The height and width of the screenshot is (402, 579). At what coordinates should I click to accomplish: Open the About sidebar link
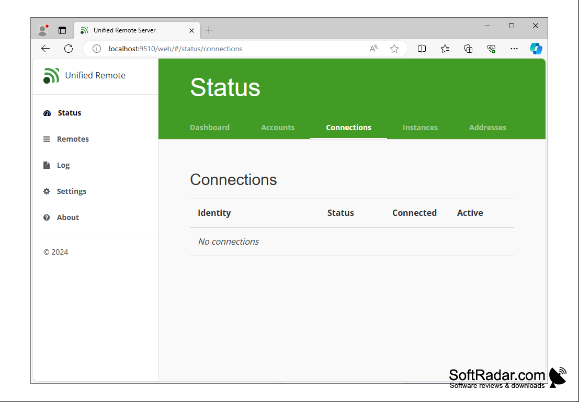click(68, 217)
